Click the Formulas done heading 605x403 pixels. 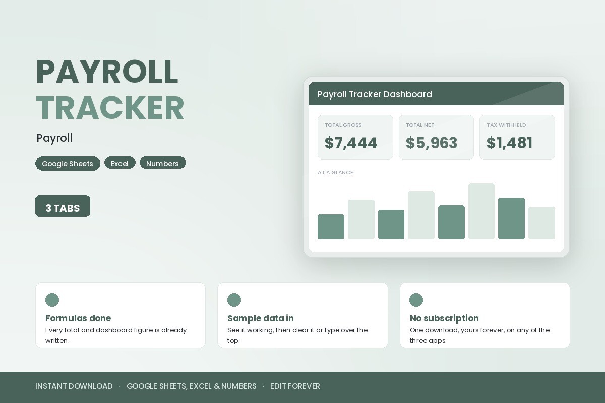(78, 318)
